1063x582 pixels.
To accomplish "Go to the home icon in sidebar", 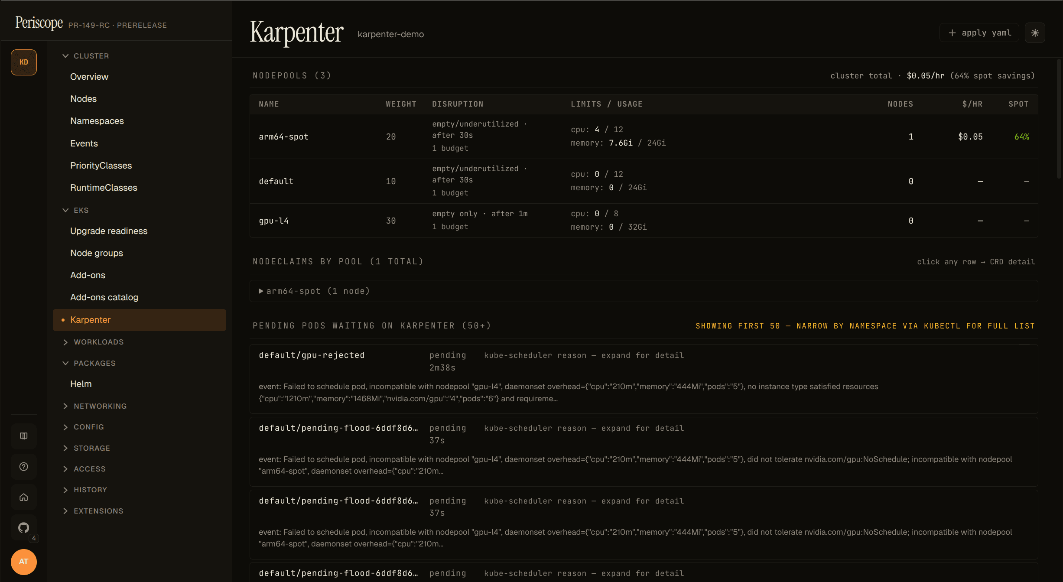I will (24, 497).
